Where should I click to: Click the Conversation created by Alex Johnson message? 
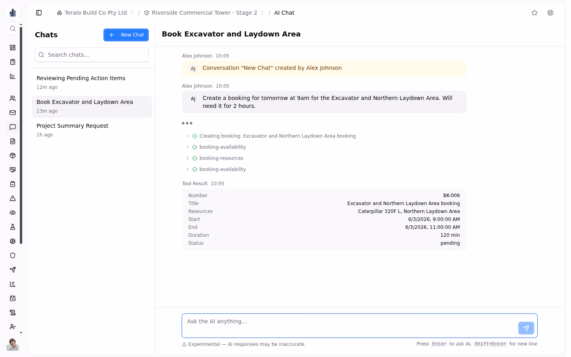[x=324, y=68]
